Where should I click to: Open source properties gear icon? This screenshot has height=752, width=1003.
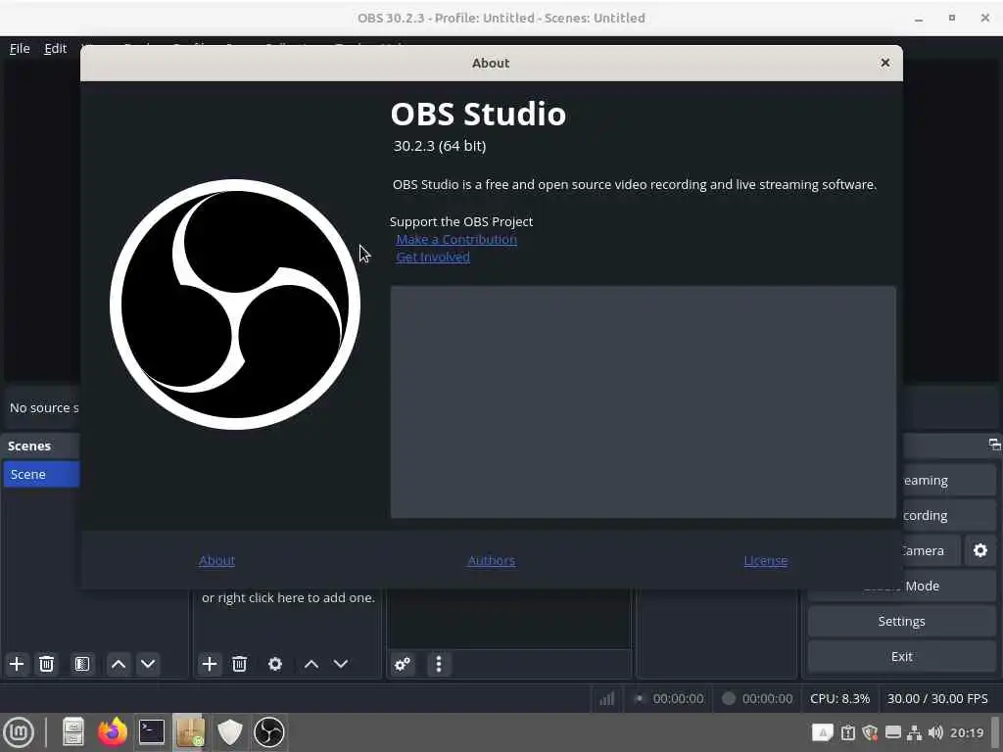click(x=275, y=664)
